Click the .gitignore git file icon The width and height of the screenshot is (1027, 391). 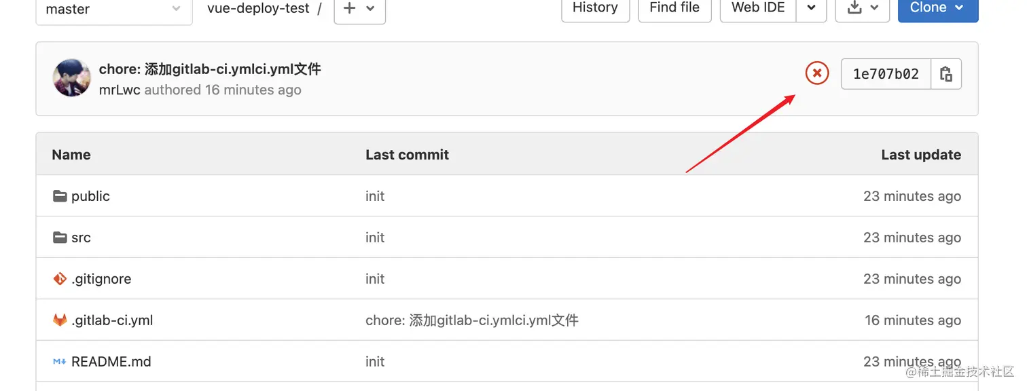click(60, 279)
